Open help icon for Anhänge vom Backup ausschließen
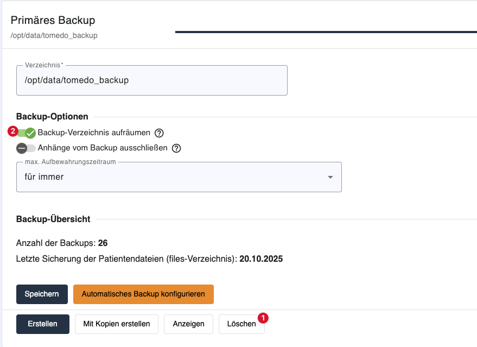This screenshot has width=477, height=347. [x=176, y=148]
